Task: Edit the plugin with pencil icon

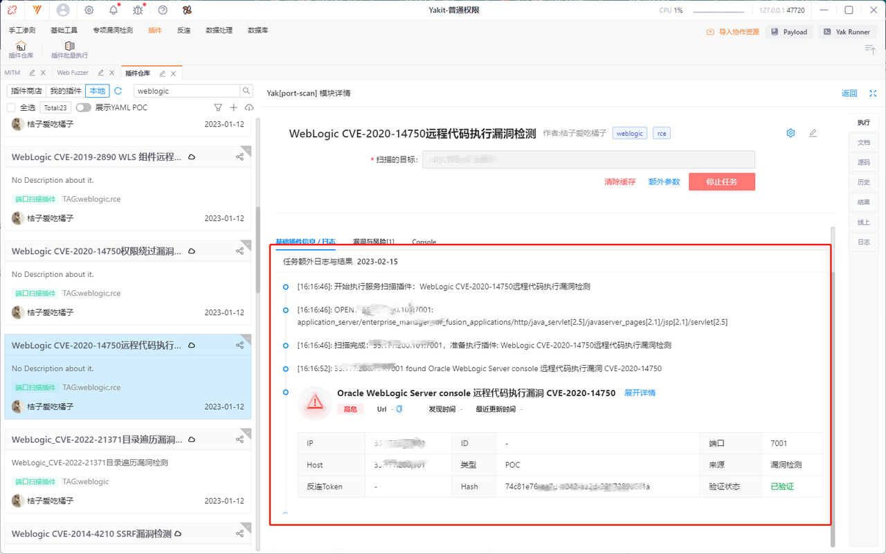Action: coord(813,133)
